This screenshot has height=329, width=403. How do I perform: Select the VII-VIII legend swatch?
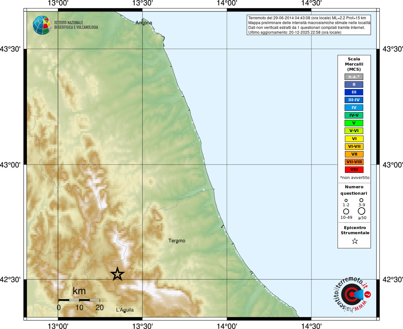(x=354, y=162)
